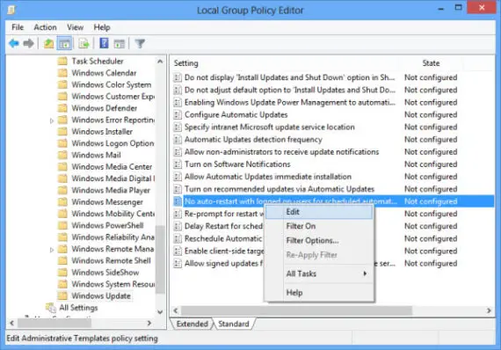Click policy icon beside Enable client-side targeting
Screen dimensions: 501x350
[178, 252]
